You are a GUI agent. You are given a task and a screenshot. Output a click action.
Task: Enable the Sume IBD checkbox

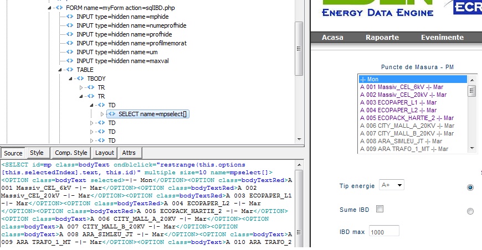(x=380, y=209)
